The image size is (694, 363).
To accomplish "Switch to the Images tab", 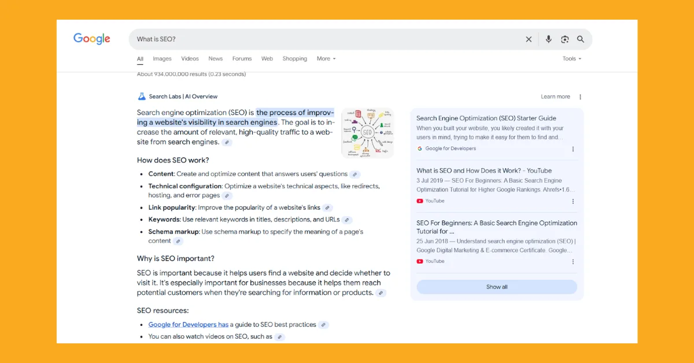I will pos(162,58).
